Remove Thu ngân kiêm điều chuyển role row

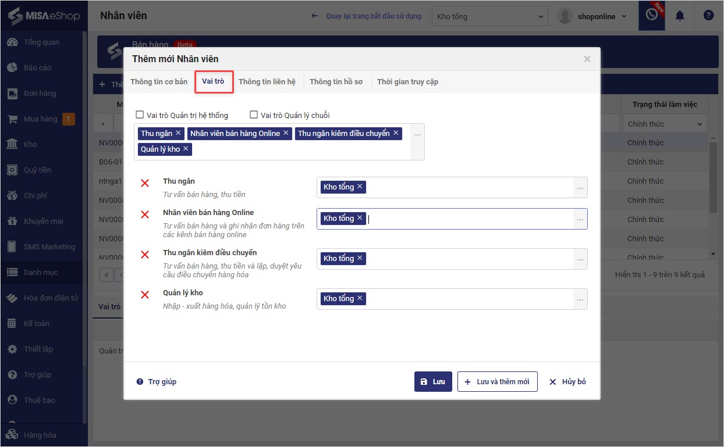pyautogui.click(x=145, y=255)
